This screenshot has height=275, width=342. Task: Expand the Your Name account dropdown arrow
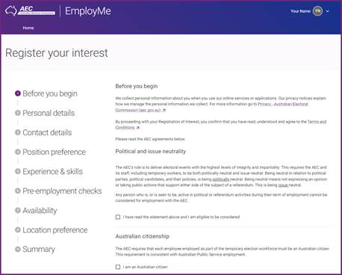pyautogui.click(x=328, y=11)
